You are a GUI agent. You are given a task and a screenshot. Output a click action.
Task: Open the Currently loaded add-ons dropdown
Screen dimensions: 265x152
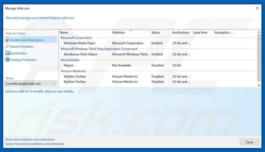pos(31,84)
